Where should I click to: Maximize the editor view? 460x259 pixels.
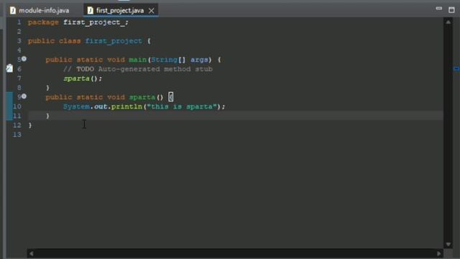[x=451, y=10]
